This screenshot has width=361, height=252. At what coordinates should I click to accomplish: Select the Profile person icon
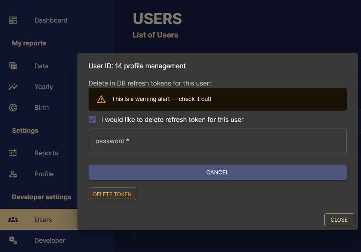tap(13, 174)
